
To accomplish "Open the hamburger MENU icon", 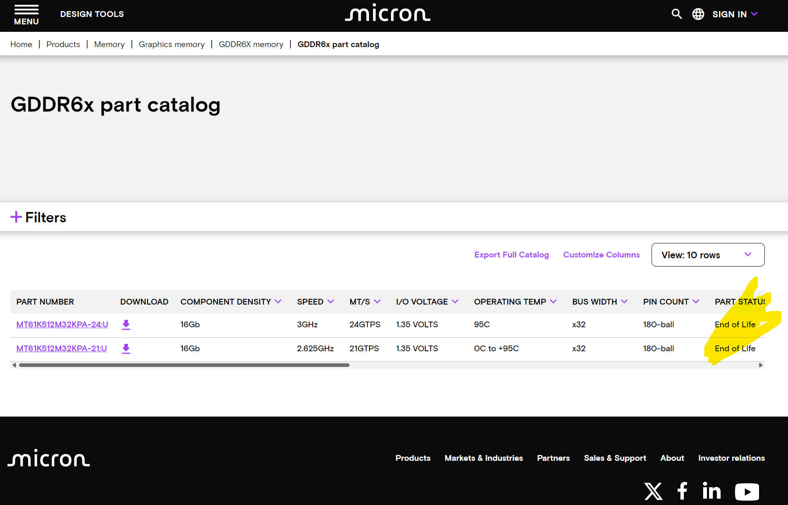I will coord(26,15).
